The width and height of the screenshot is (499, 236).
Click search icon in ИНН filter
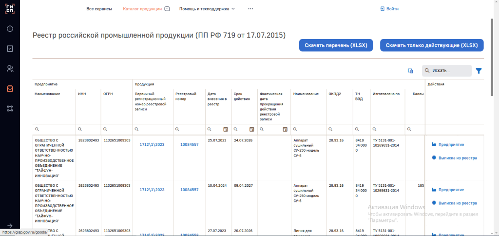[80, 129]
